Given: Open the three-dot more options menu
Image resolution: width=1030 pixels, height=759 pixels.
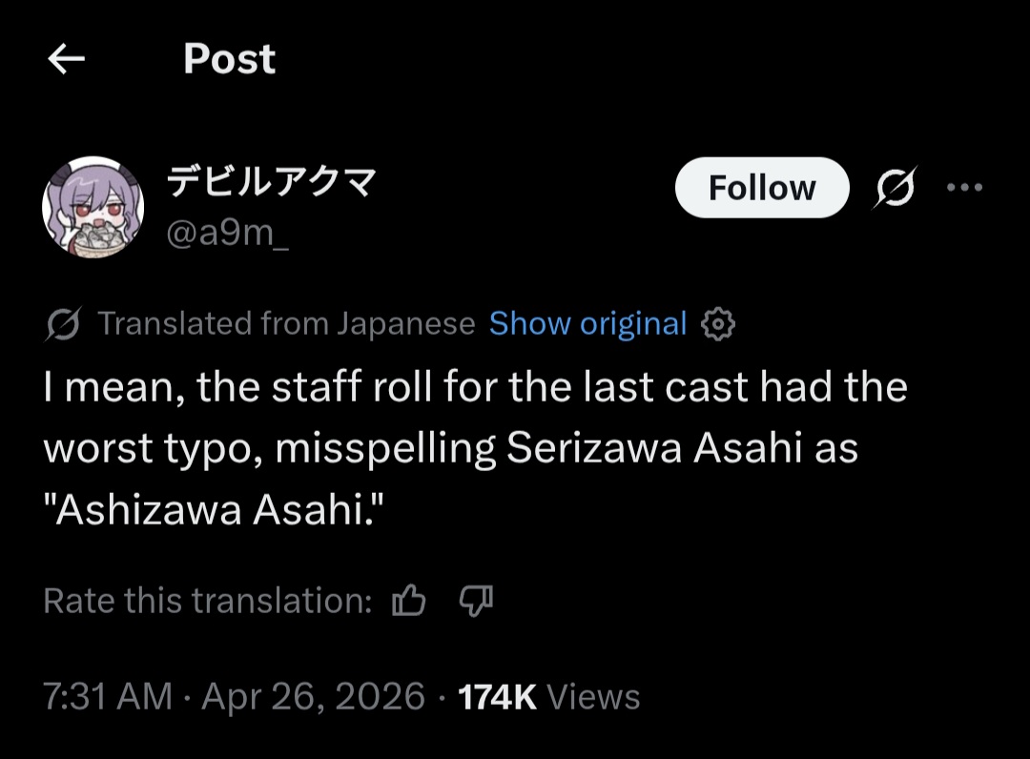Looking at the screenshot, I should [x=964, y=188].
